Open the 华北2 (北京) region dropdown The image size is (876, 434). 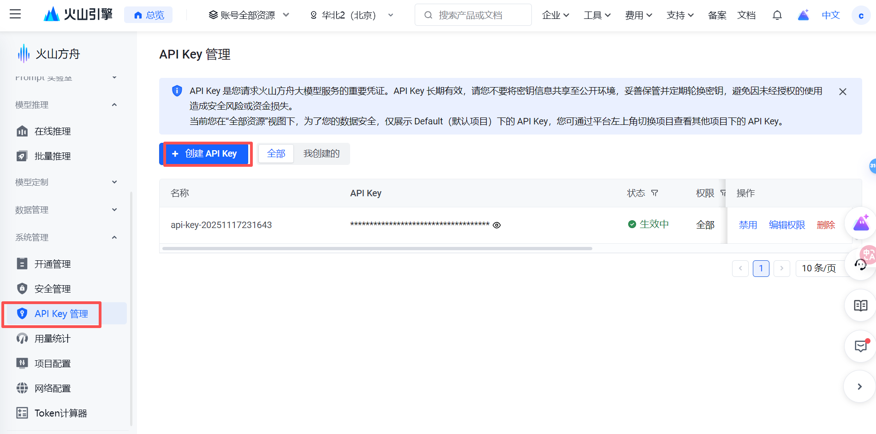(x=352, y=15)
